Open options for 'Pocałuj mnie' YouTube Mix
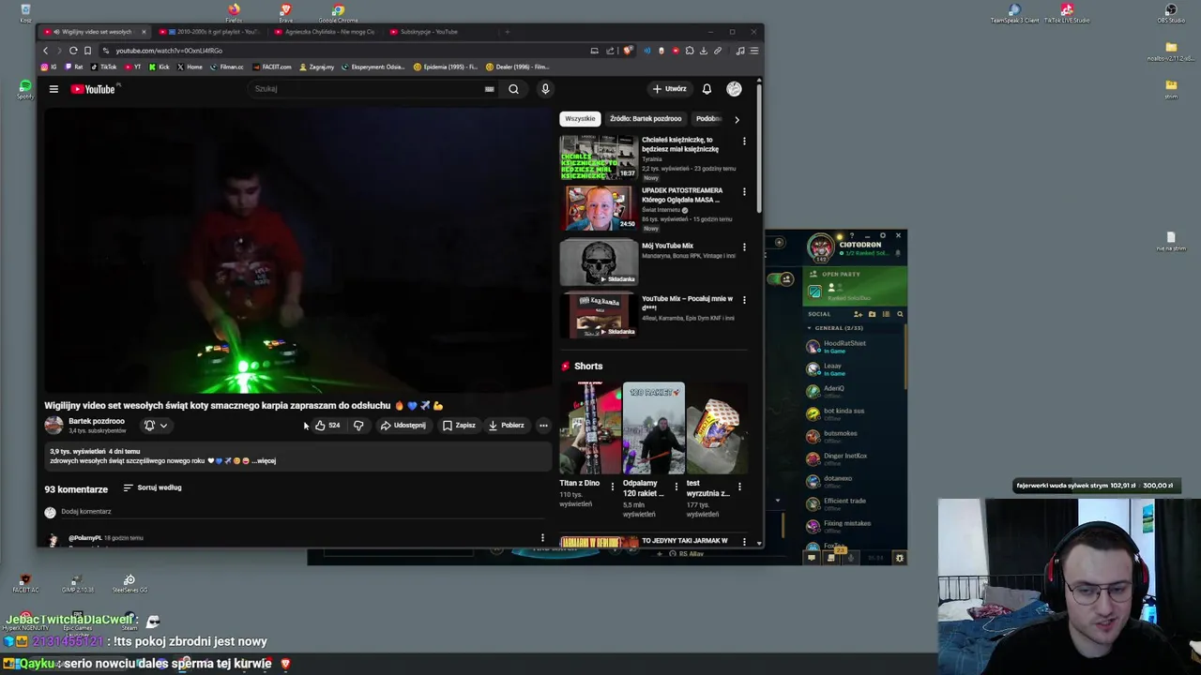Screen dimensions: 1201x675 744,300
